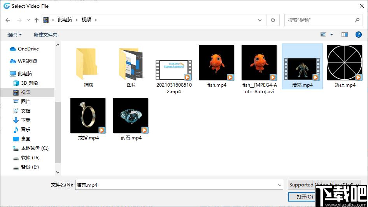The image size is (368, 207).
Task: Open 文档 in the sidebar
Action: tap(22, 111)
